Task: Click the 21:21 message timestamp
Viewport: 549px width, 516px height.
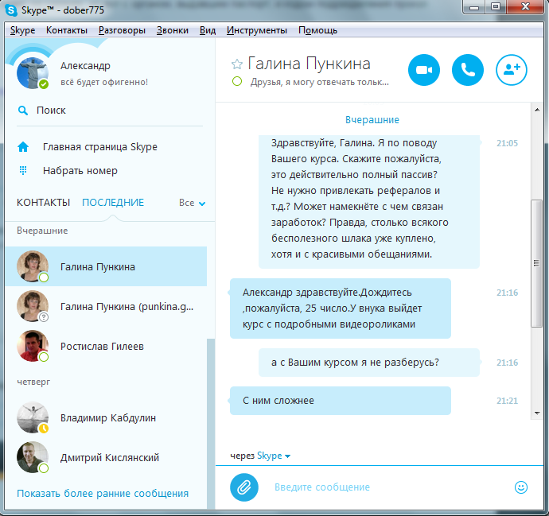Action: coord(507,401)
